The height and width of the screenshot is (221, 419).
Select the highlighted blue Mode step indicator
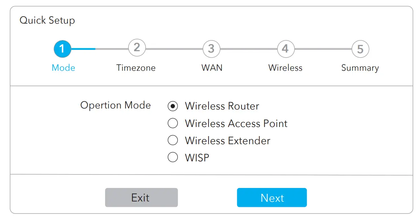(62, 49)
